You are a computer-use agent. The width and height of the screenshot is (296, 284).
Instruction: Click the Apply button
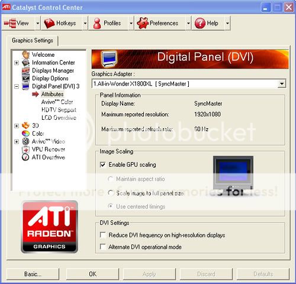tap(149, 274)
